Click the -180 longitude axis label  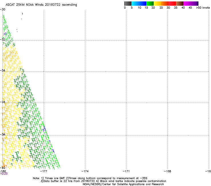[3, 171]
